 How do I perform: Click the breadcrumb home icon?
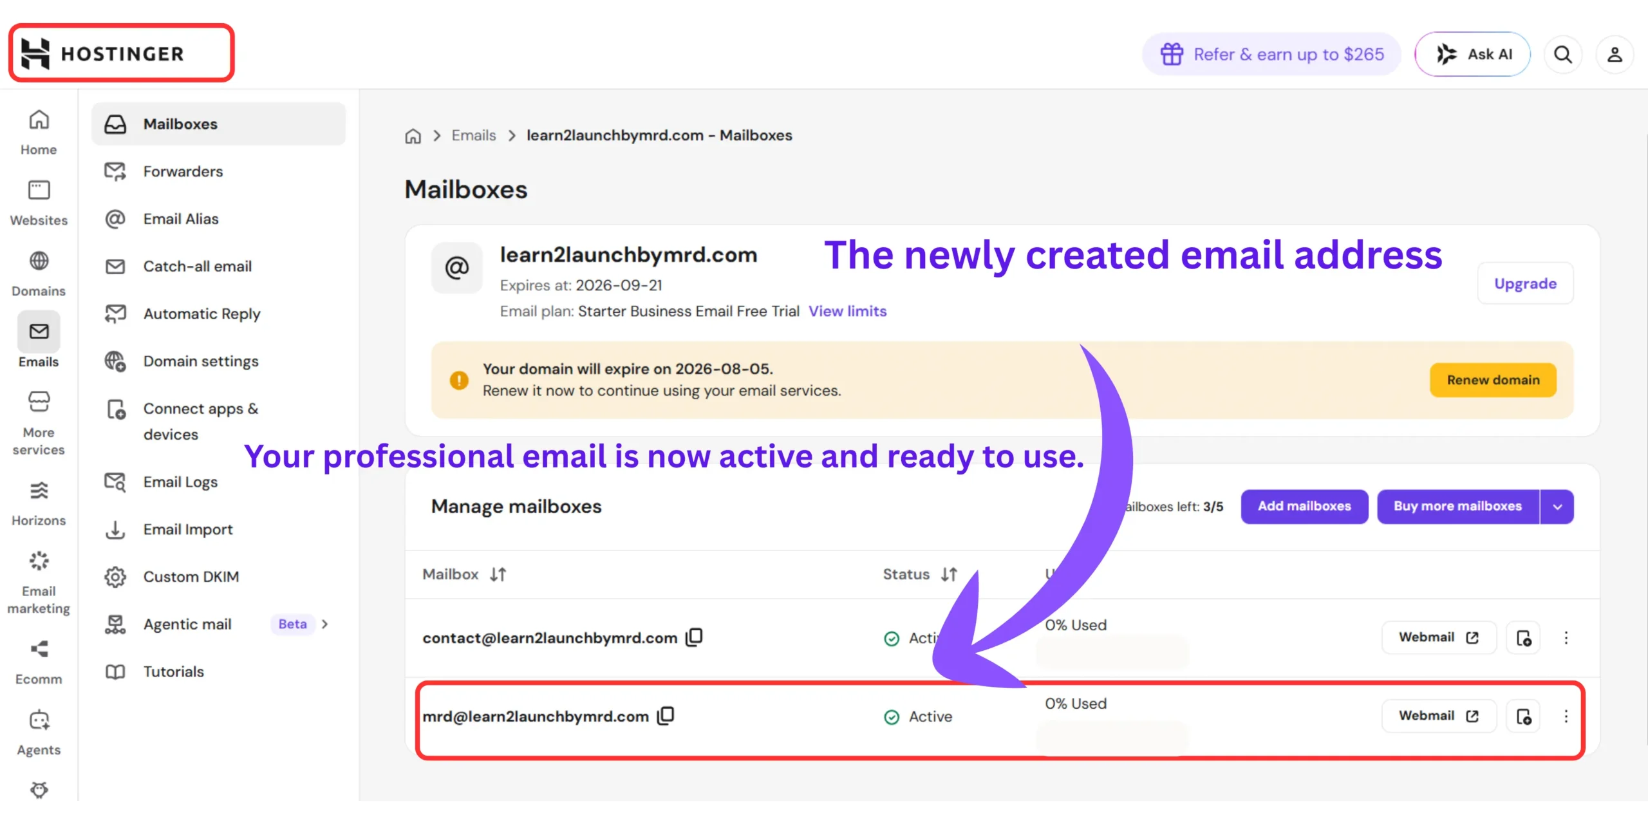tap(413, 136)
